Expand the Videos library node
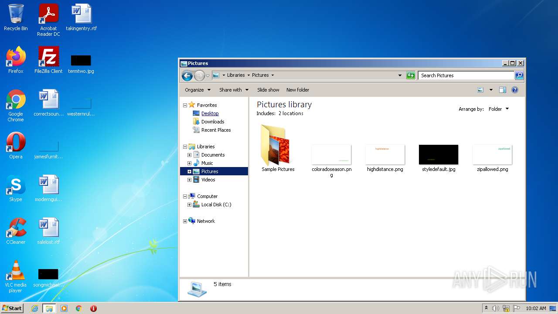 coord(189,180)
